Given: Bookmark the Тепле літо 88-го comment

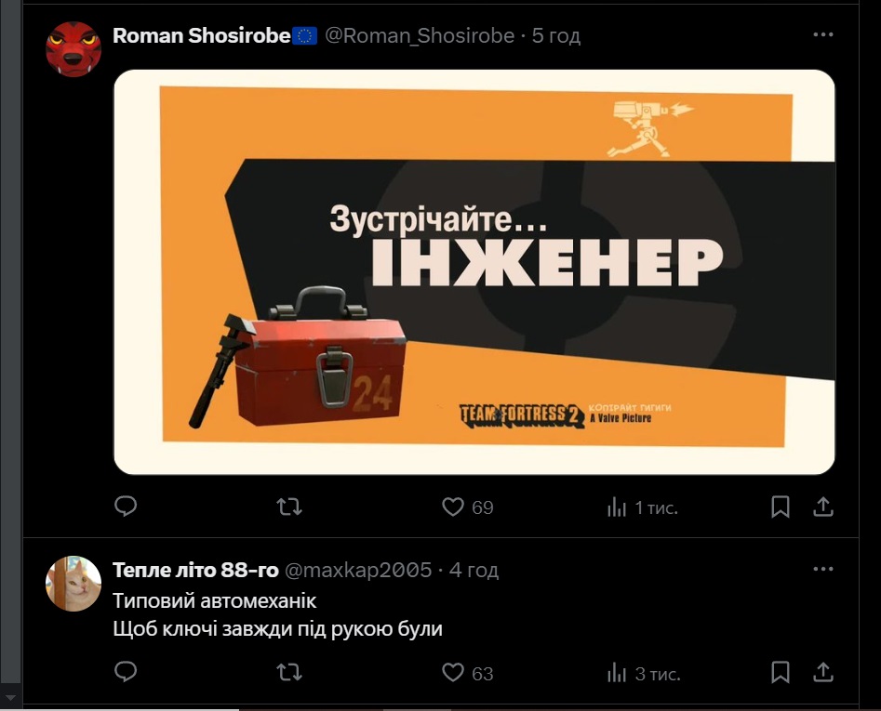Looking at the screenshot, I should (780, 672).
